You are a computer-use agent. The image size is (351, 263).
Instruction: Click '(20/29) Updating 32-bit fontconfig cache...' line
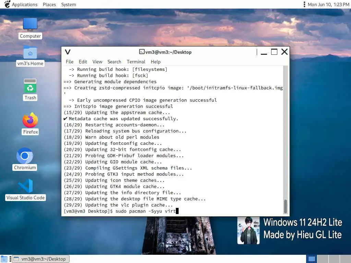pyautogui.click(x=122, y=149)
